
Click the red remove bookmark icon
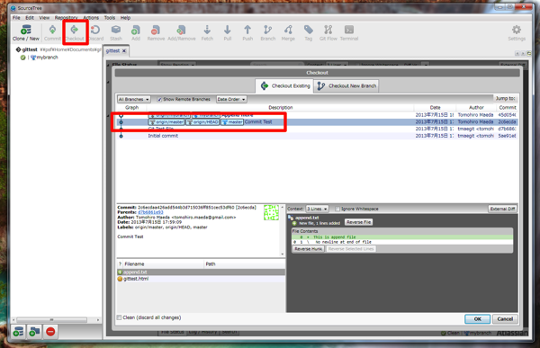coord(50,332)
